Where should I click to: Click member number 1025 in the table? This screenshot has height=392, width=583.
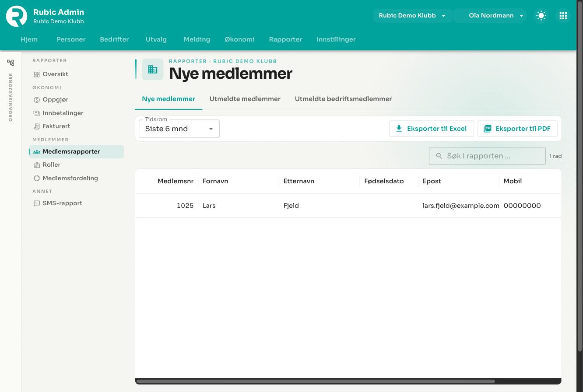(185, 206)
